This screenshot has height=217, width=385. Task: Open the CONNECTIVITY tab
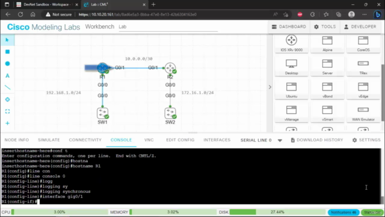[85, 140]
